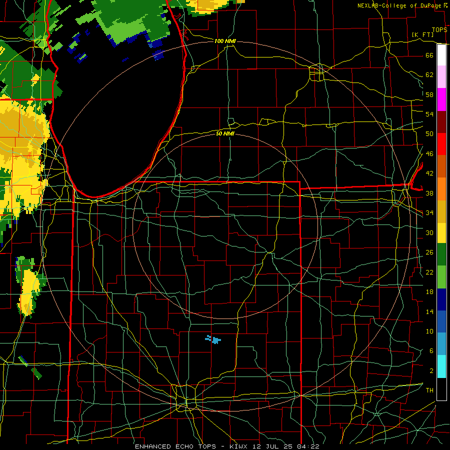Click the "18" scale value

coord(429,292)
